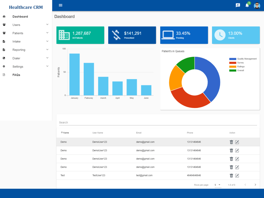Screen dimensions: 264x198
Task: Edit the first Demo row
Action: pyautogui.click(x=237, y=142)
